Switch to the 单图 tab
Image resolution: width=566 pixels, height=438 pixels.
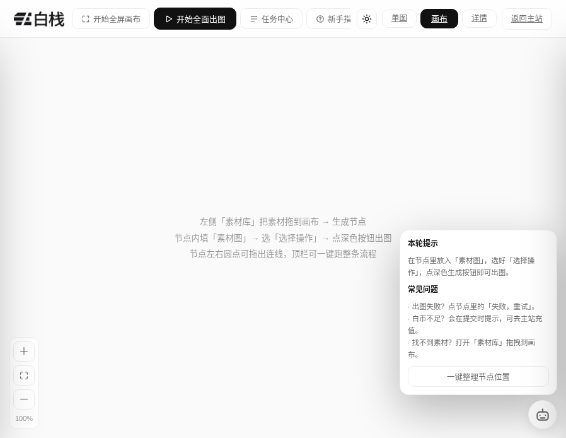399,18
